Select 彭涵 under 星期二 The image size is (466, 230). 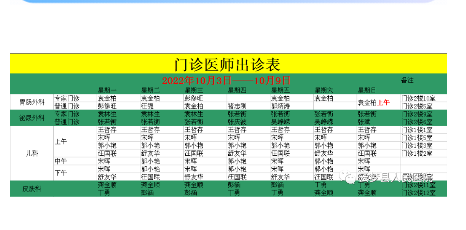click(148, 193)
